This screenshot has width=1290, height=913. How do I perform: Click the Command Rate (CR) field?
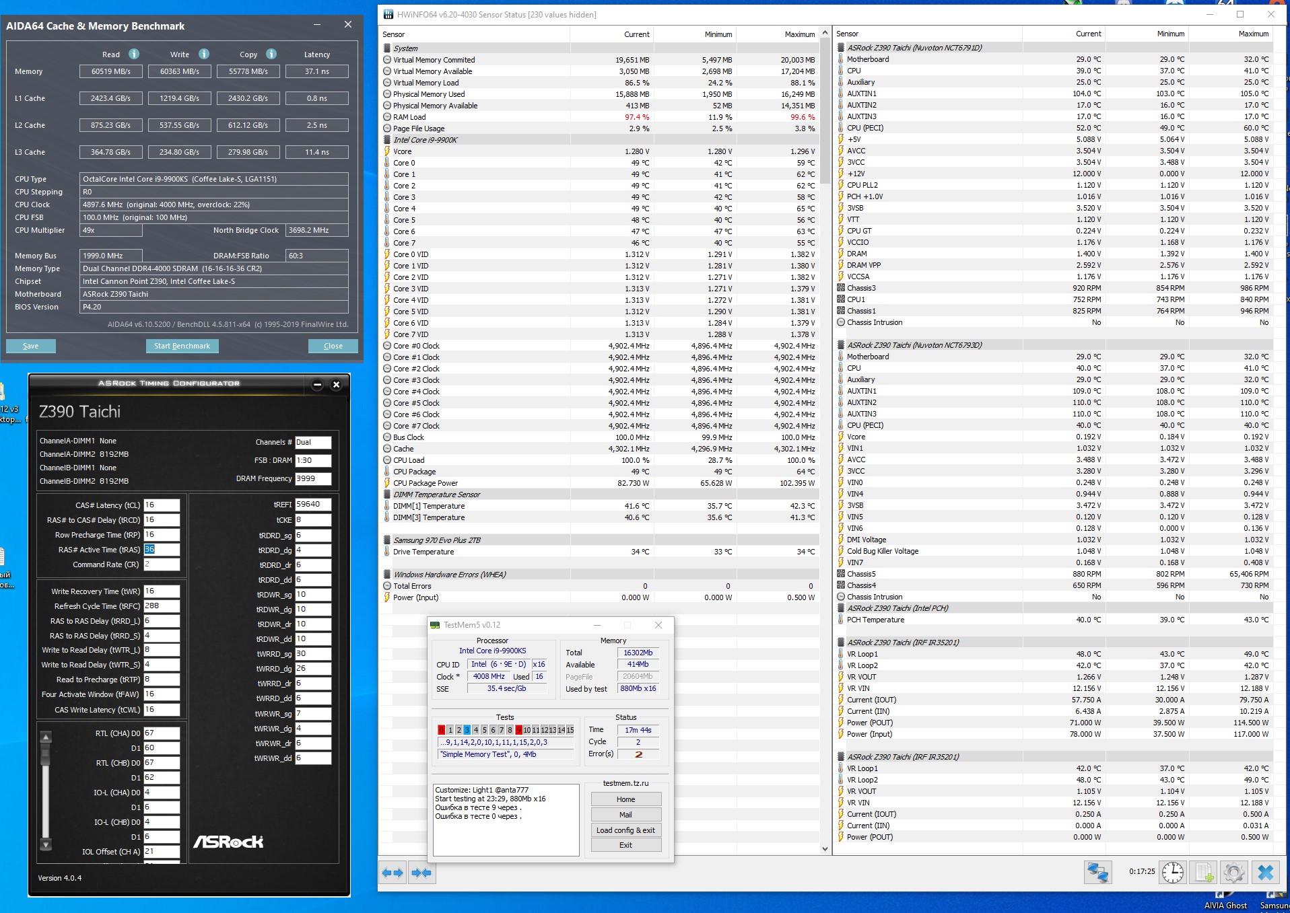coord(162,564)
